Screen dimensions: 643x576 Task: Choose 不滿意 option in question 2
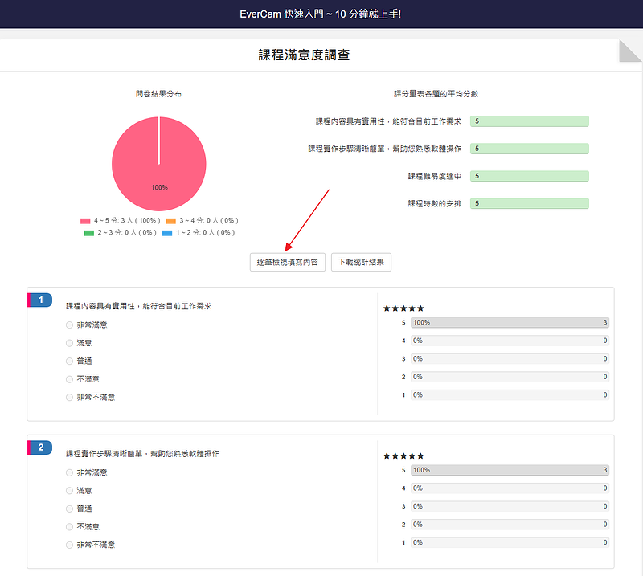coord(69,526)
